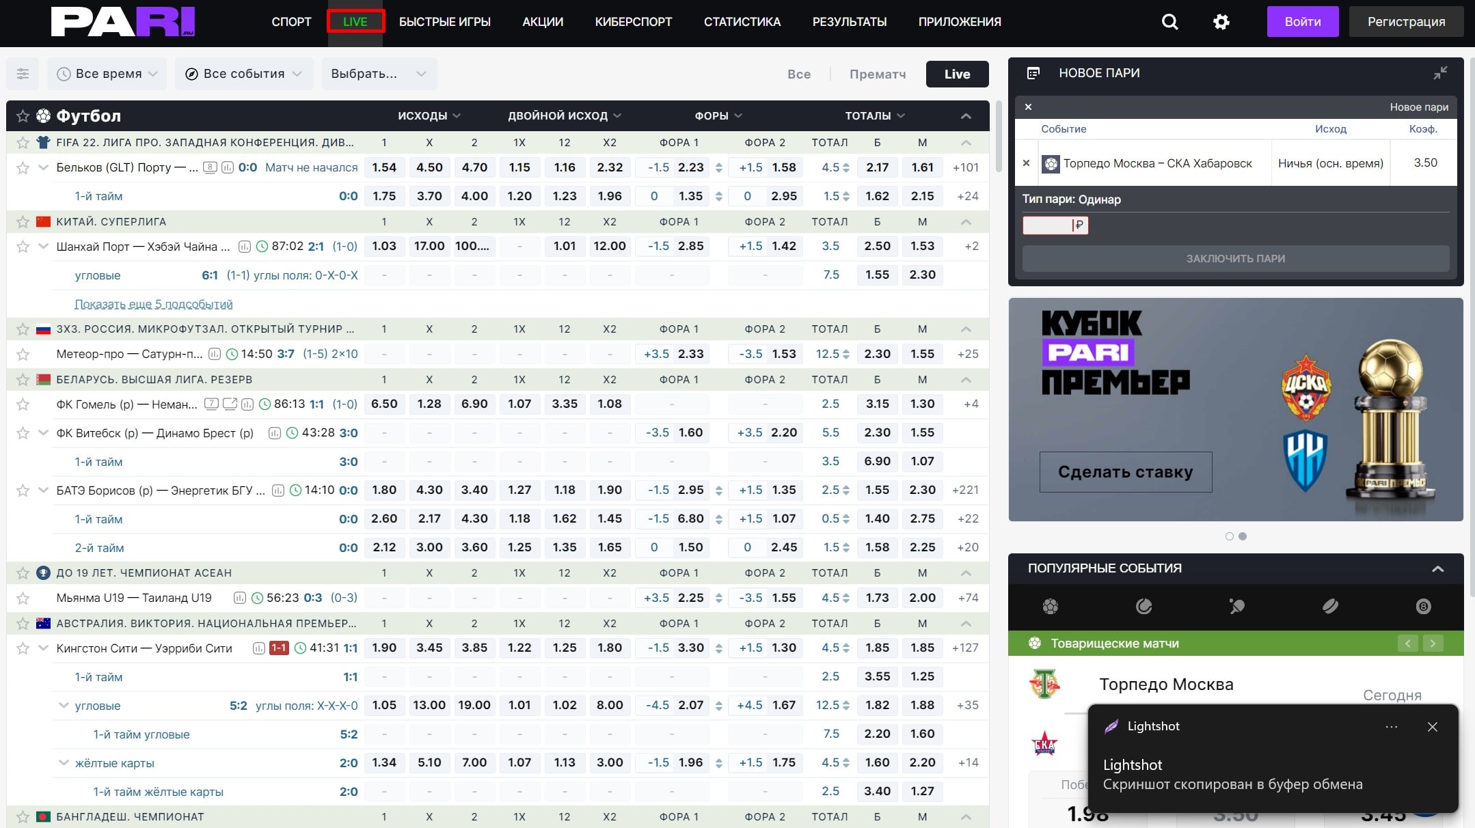Open the Все события dropdown
This screenshot has height=828, width=1475.
(x=244, y=74)
